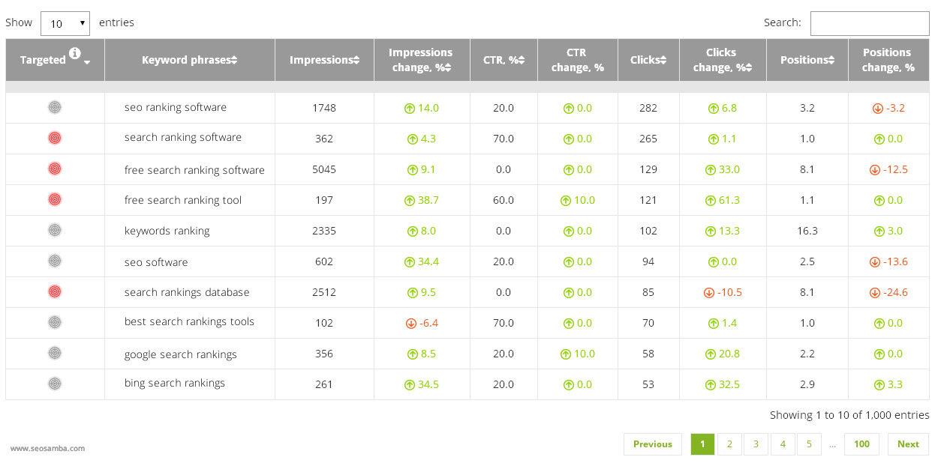
Task: Click the up-arrow icon beside 6.8 clicks change
Action: [x=713, y=108]
